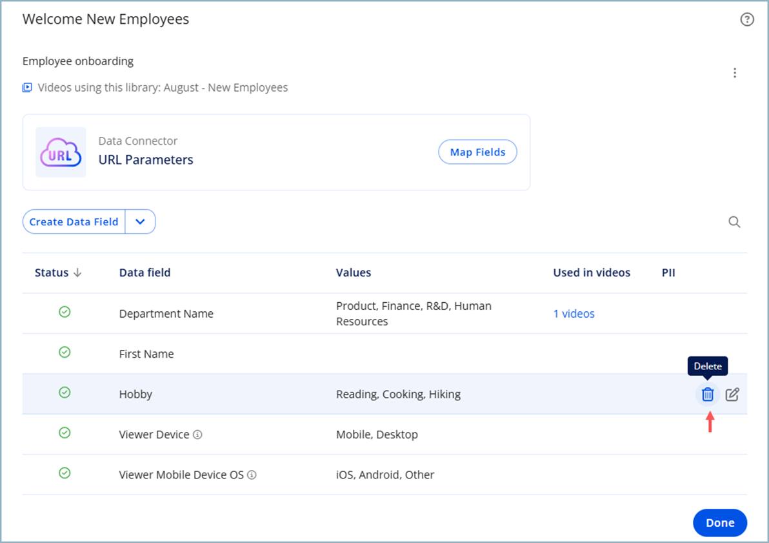The width and height of the screenshot is (769, 543).
Task: Click the URL Parameters cloud icon
Action: (x=61, y=152)
